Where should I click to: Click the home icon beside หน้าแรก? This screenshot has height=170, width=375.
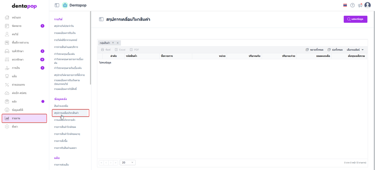[x=7, y=17]
